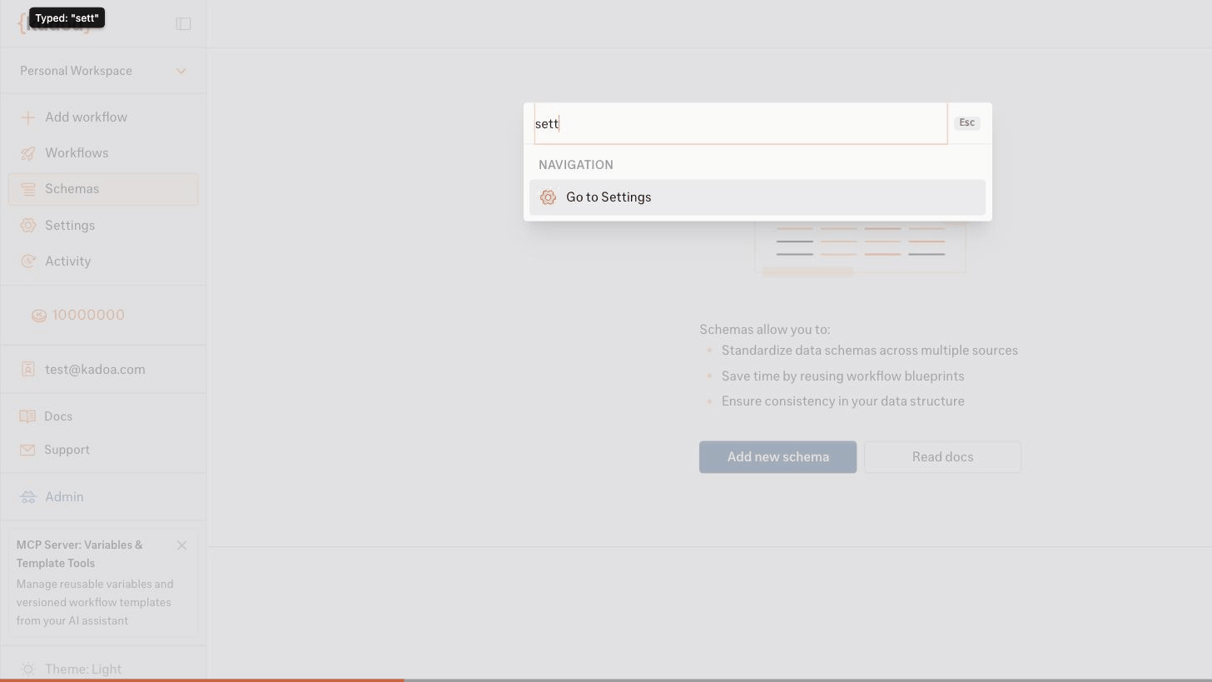Click the gear icon beside Go to Settings
This screenshot has height=682, width=1212.
548,197
